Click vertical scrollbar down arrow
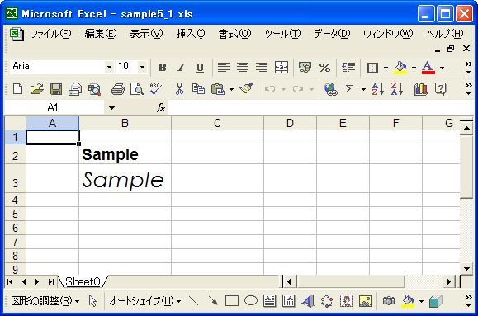 coord(466,268)
